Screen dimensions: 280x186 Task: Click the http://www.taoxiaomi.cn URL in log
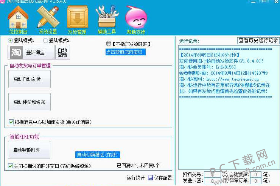(x=233, y=79)
